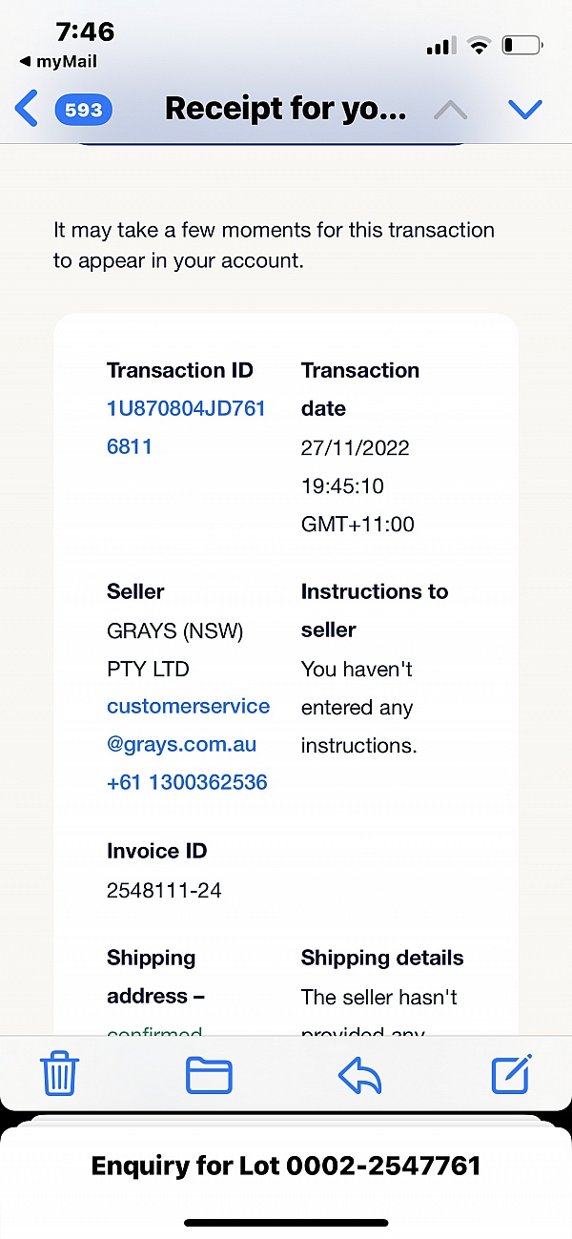The height and width of the screenshot is (1239, 572).
Task: Open the 593 unread messages badge
Action: pos(84,110)
